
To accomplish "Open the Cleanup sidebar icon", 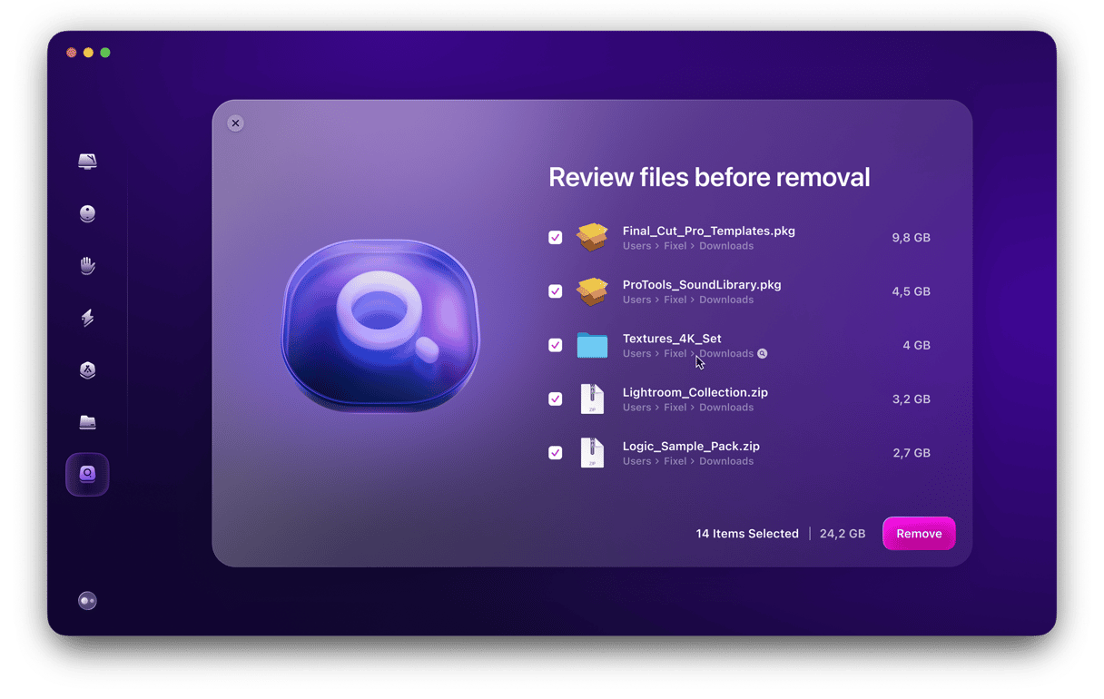I will [x=87, y=213].
